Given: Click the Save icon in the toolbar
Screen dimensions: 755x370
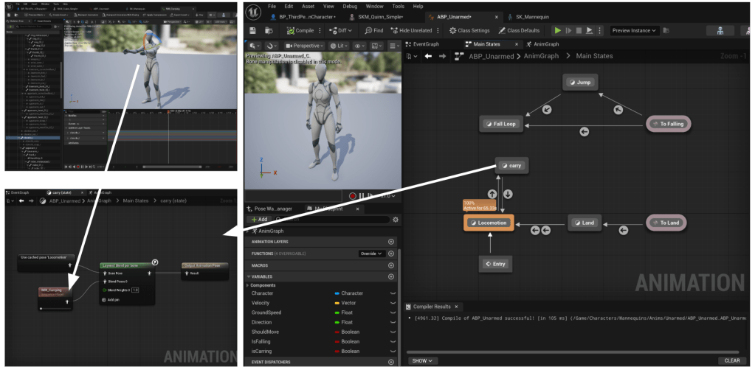Looking at the screenshot, I should pyautogui.click(x=253, y=30).
